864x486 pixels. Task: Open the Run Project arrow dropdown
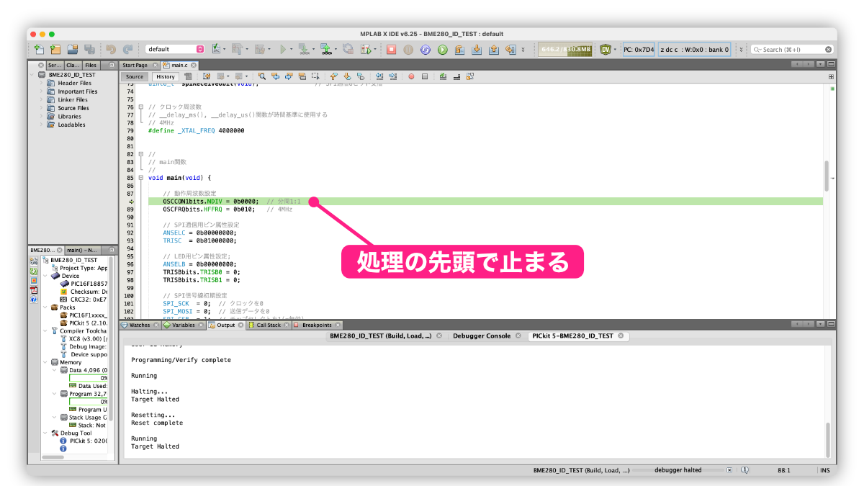(291, 50)
